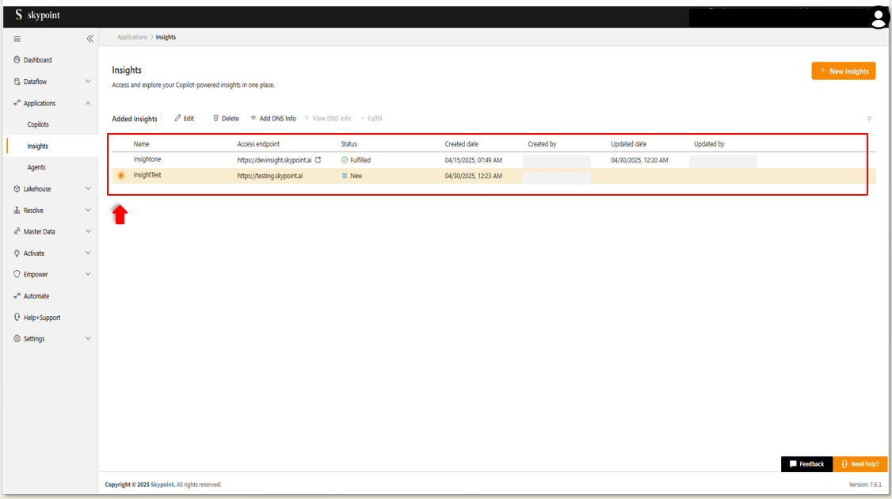
Task: Click the Lakehouse cube icon
Action: click(17, 189)
